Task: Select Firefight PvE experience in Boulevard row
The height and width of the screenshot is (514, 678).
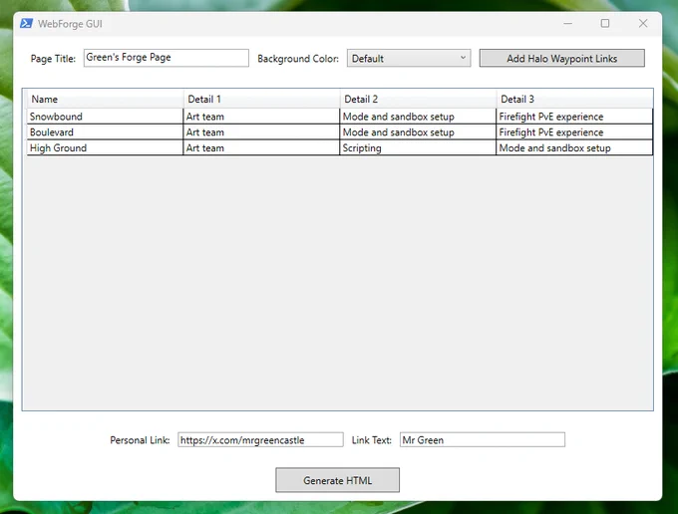Action: pos(574,132)
